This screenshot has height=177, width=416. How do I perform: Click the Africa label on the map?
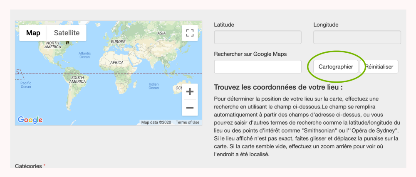coord(117,62)
